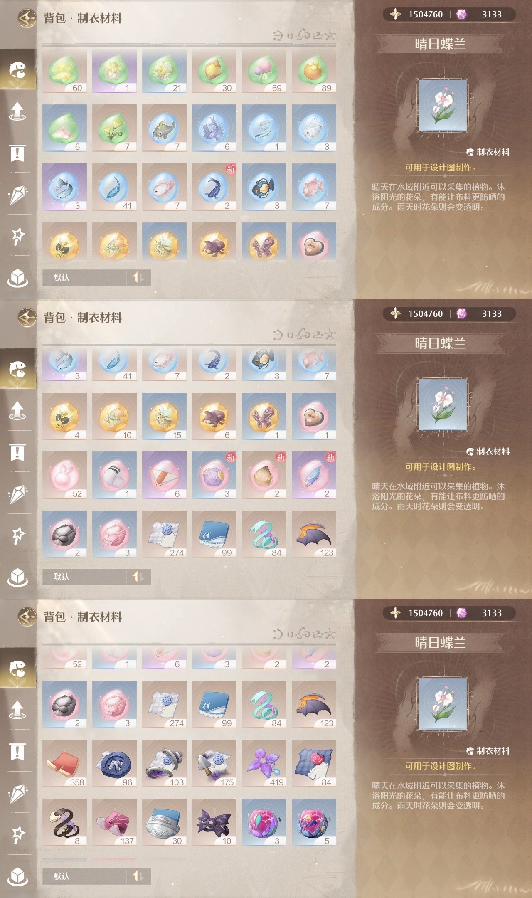This screenshot has height=898, width=532.
Task: Pick the dark purple bow numbered 10
Action: coord(214,822)
